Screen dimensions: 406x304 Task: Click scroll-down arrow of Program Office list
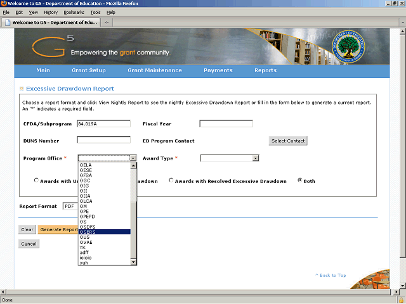[134, 262]
